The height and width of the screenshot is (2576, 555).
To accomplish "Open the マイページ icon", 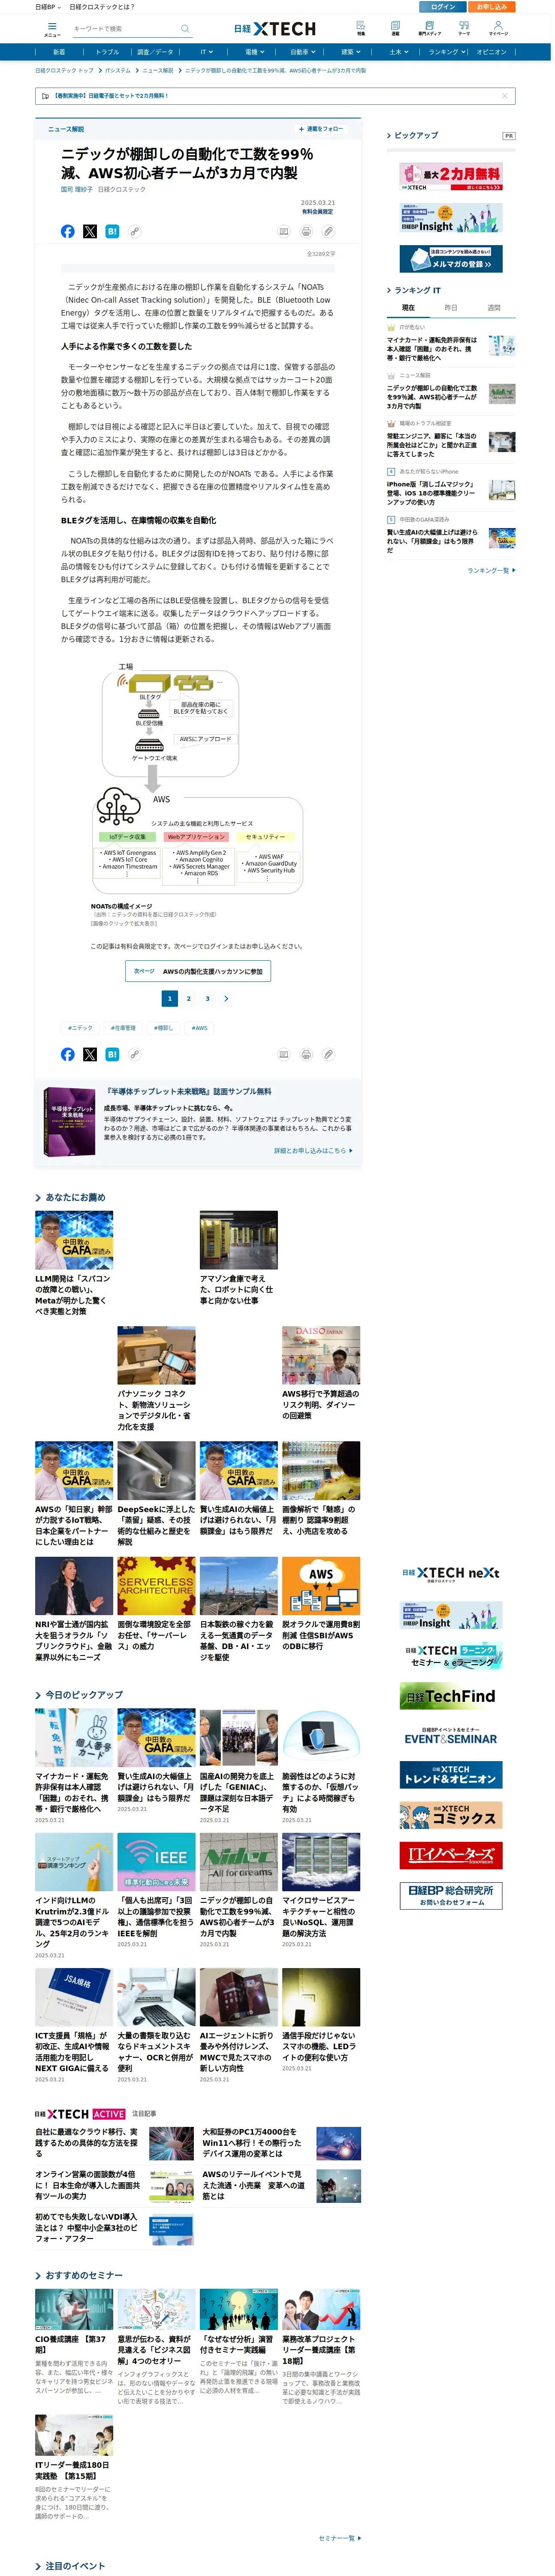I will (x=498, y=28).
